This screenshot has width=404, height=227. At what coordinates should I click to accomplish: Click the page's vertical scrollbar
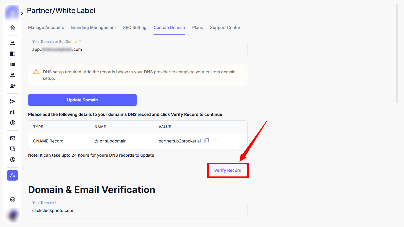tap(397, 53)
